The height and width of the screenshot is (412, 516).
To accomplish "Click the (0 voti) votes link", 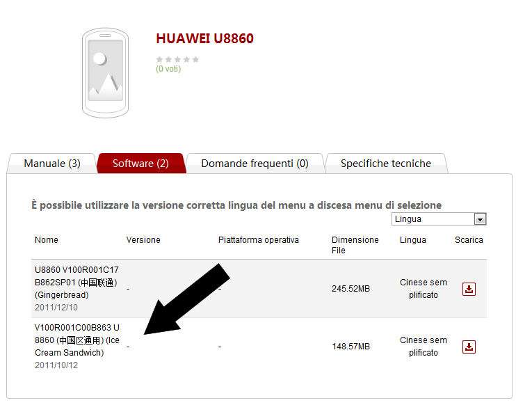I will coord(168,69).
